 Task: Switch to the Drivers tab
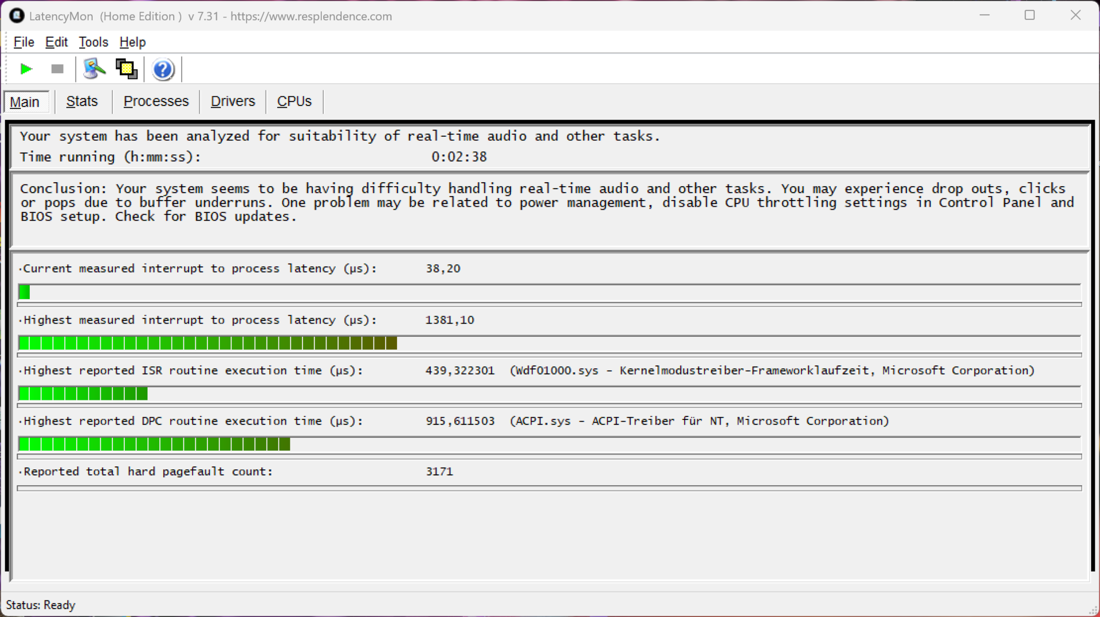(x=233, y=101)
